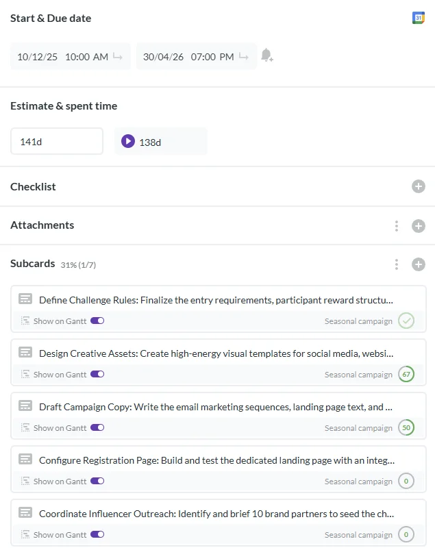Click Gantt icon in Coordinate Influencer Outreach row
435x550 pixels.
(25, 534)
